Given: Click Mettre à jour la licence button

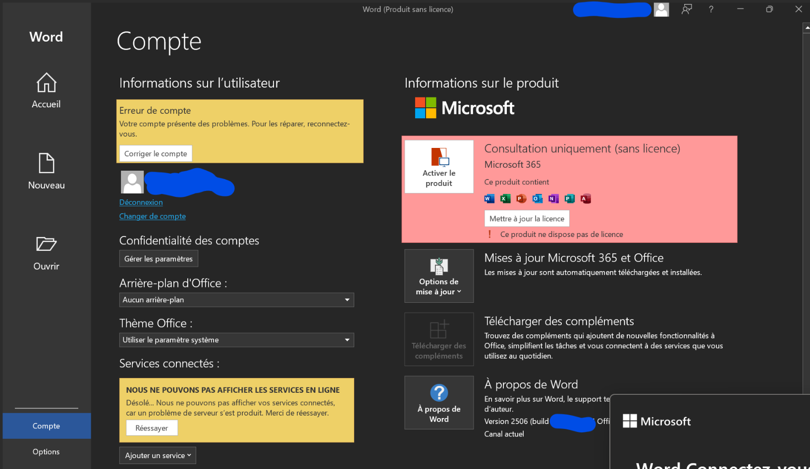Looking at the screenshot, I should [x=527, y=218].
